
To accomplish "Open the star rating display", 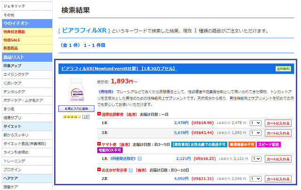I will (x=71, y=117).
